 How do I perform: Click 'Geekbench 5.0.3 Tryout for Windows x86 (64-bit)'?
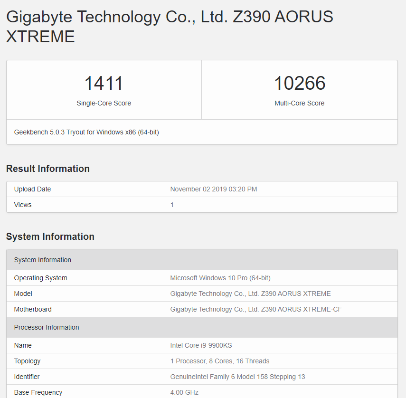pyautogui.click(x=86, y=132)
